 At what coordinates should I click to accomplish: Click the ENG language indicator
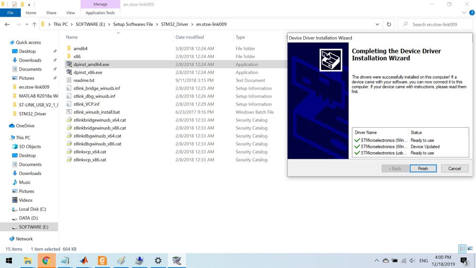pyautogui.click(x=424, y=261)
